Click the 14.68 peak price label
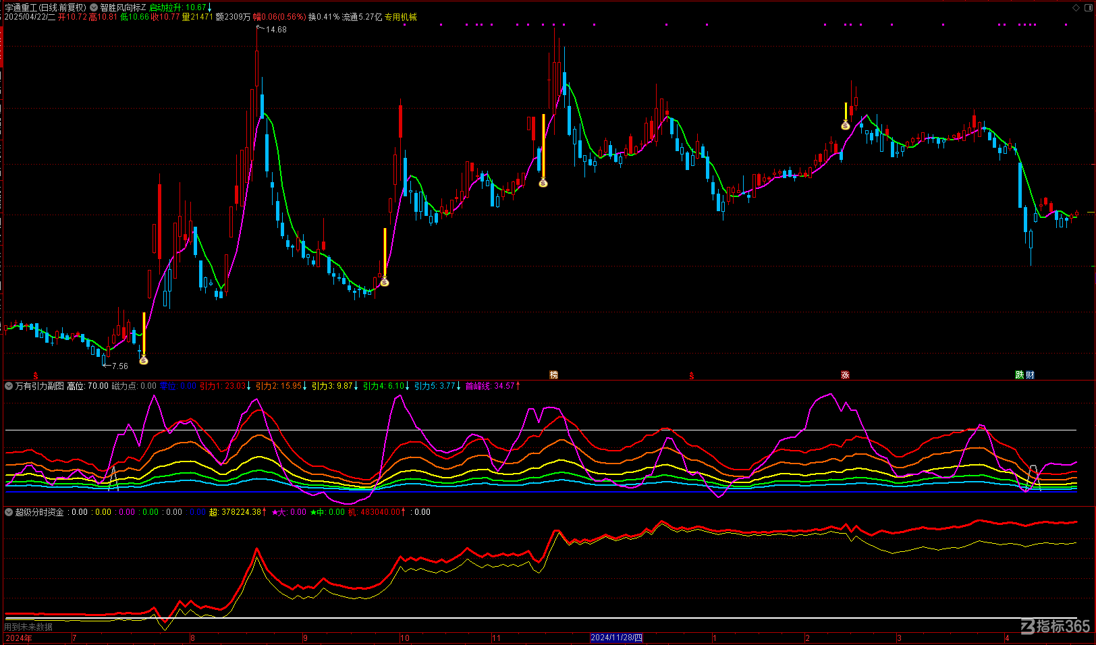 [276, 30]
